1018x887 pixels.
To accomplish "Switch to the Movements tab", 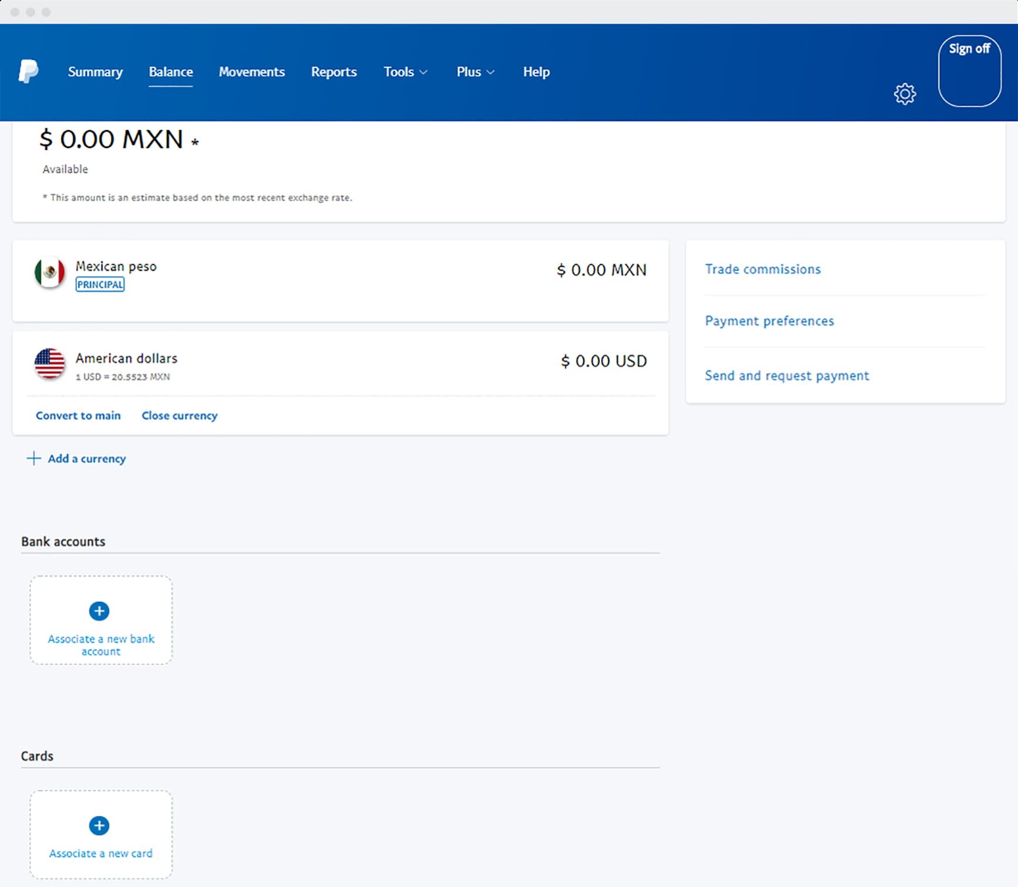I will 252,72.
